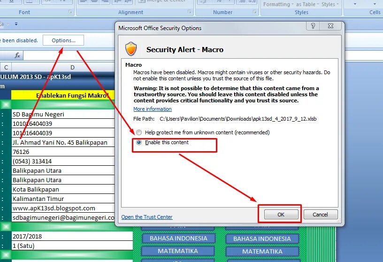Select the 1 (Satu) semester cell
Screen dimensions: 383x262
72,246
